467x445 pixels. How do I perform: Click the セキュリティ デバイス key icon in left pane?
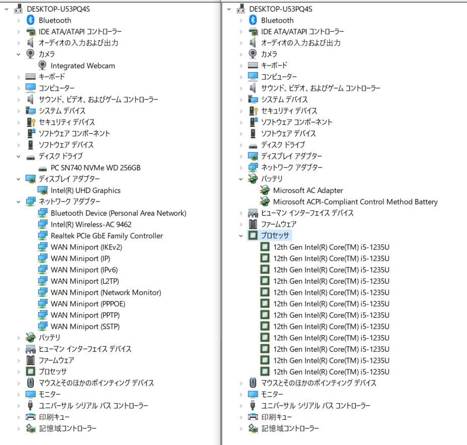click(x=31, y=122)
